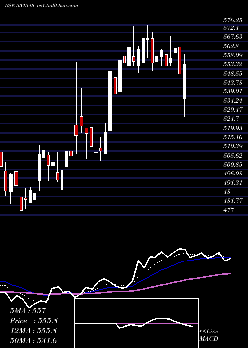Click the 50MA : 531.6 readout
This screenshot has height=348, width=248.
(33, 340)
